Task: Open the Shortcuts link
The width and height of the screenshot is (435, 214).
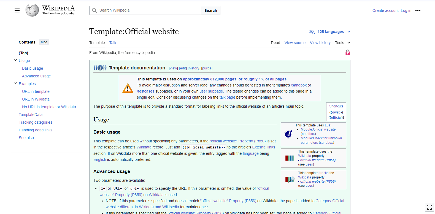Action: pos(336,106)
